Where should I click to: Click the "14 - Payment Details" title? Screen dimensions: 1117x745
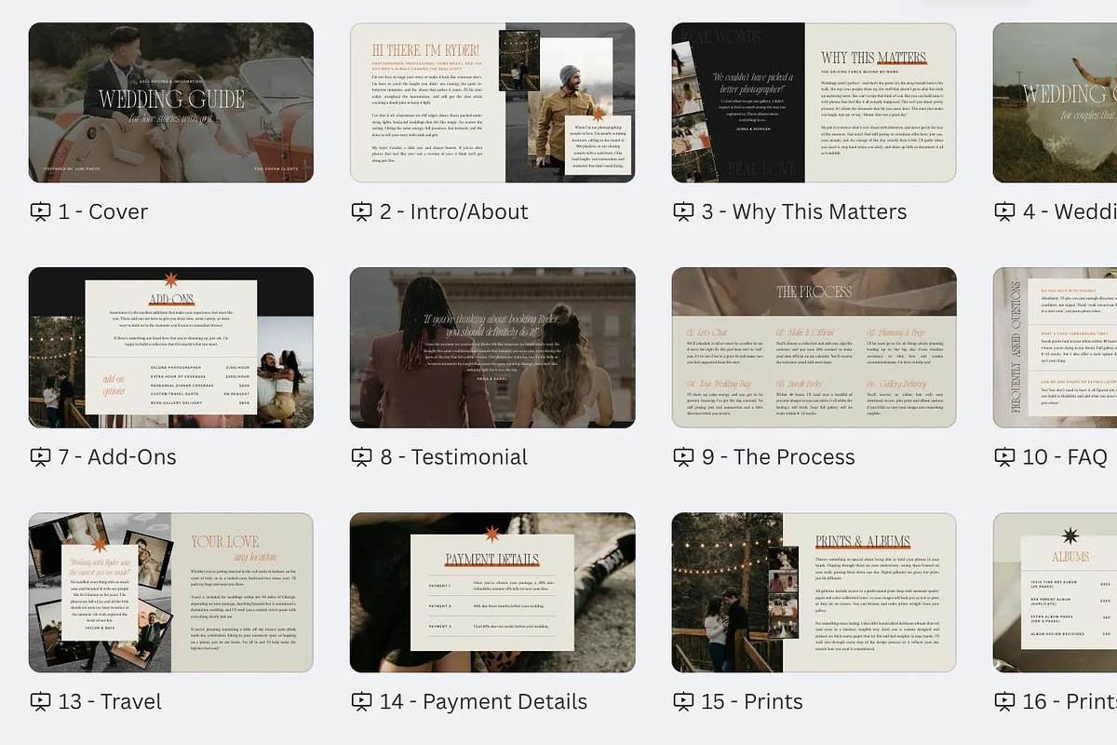(x=483, y=701)
